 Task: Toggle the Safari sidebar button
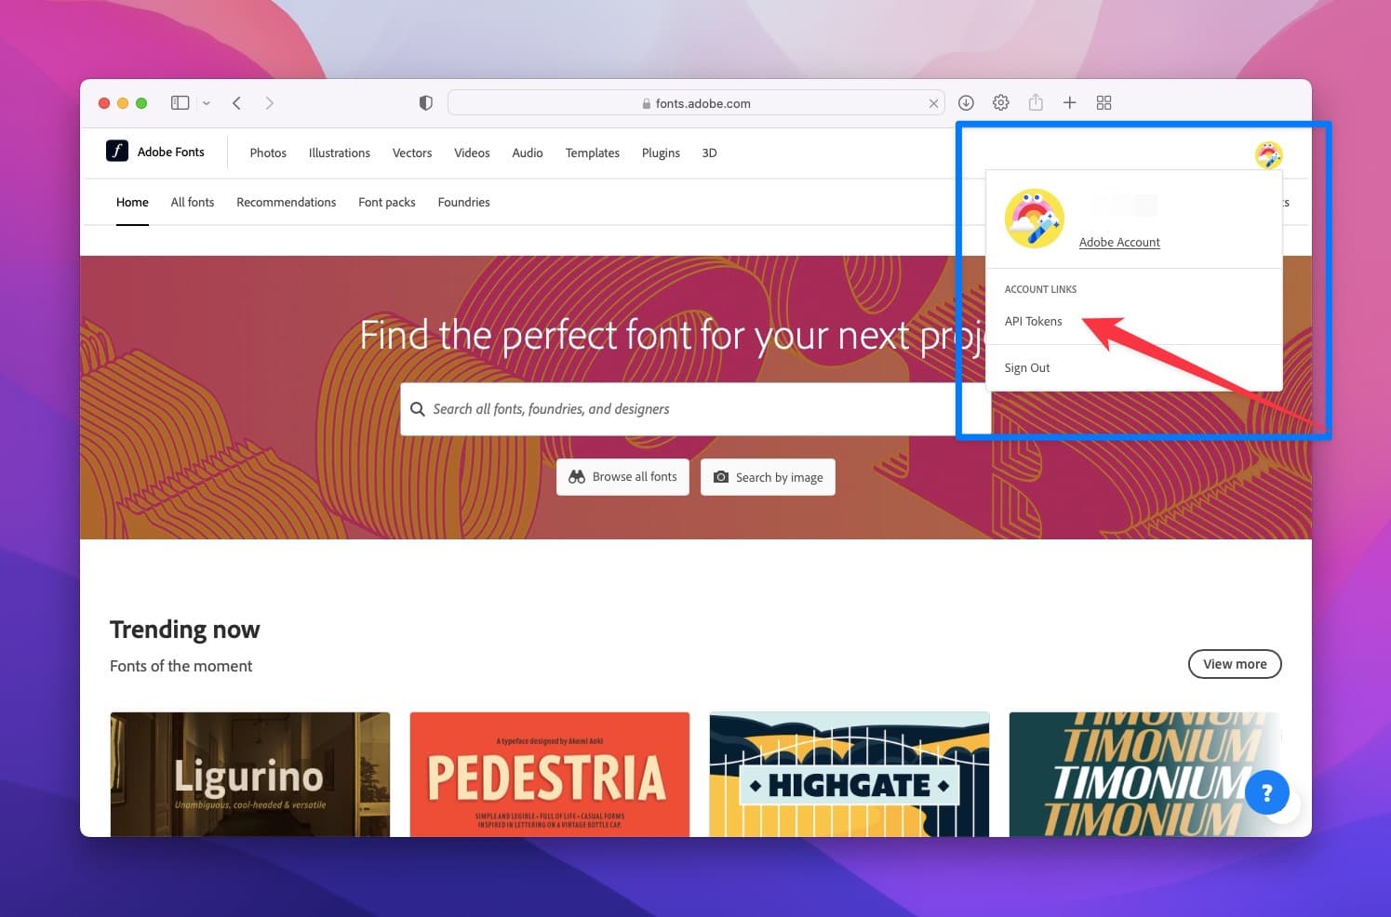(181, 103)
